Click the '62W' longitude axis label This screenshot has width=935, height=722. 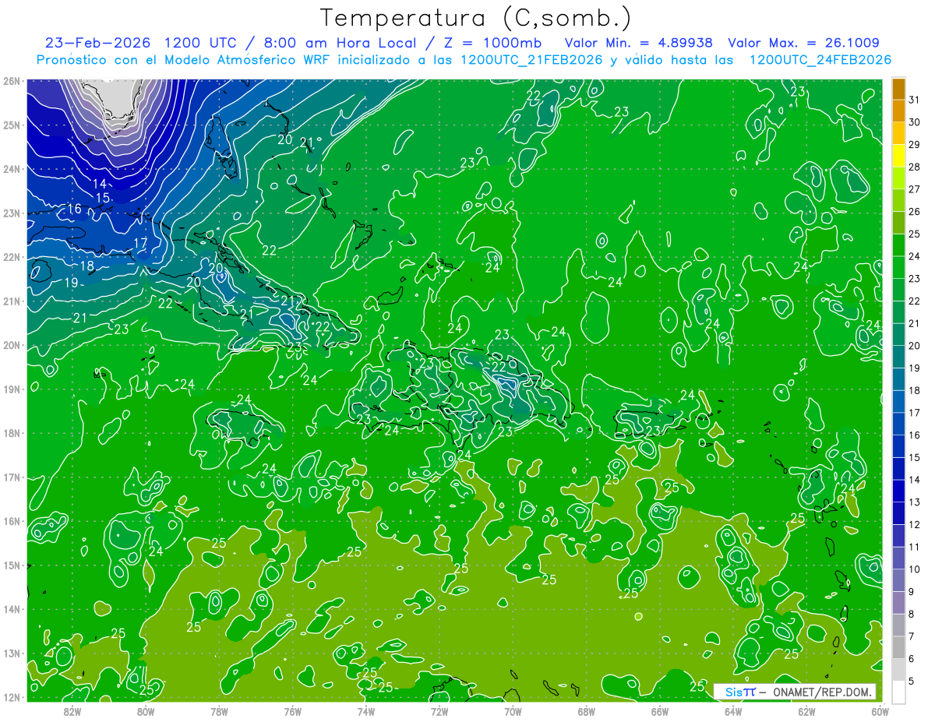806,710
